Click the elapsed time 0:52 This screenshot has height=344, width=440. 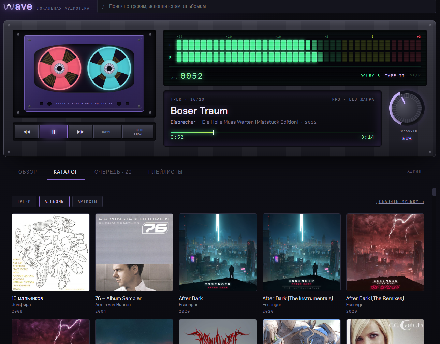coord(177,137)
